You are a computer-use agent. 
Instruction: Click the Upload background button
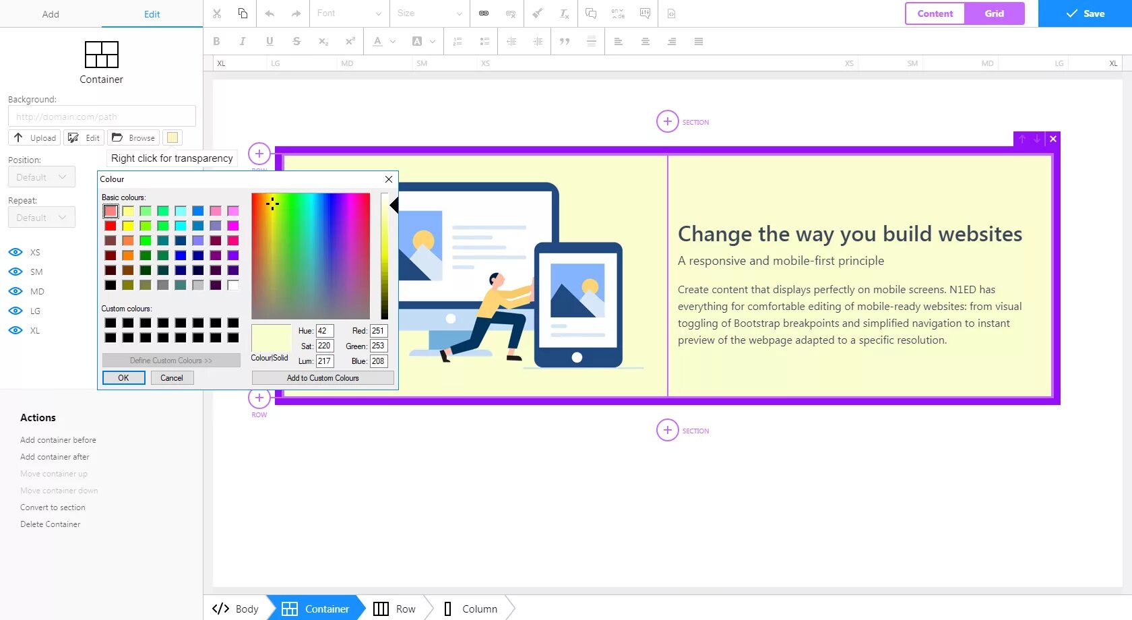coord(34,137)
